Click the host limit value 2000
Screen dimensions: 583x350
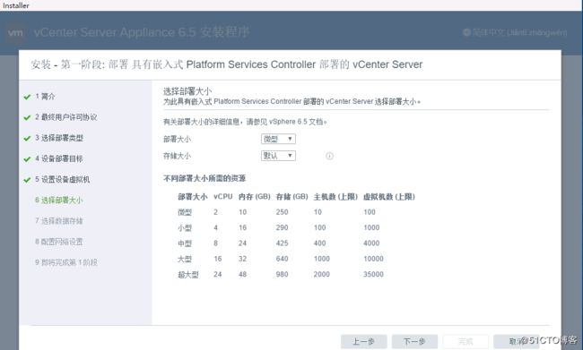pos(322,275)
